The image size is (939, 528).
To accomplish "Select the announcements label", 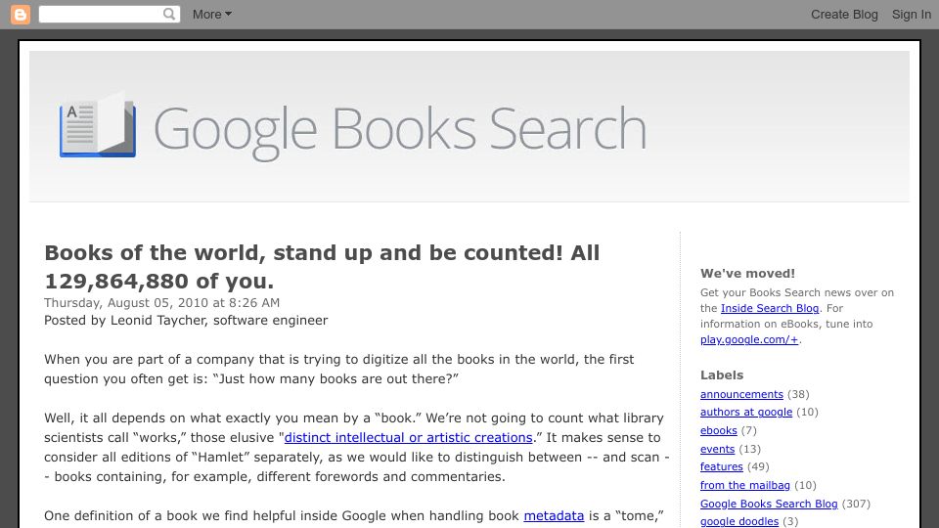I will pos(741,394).
